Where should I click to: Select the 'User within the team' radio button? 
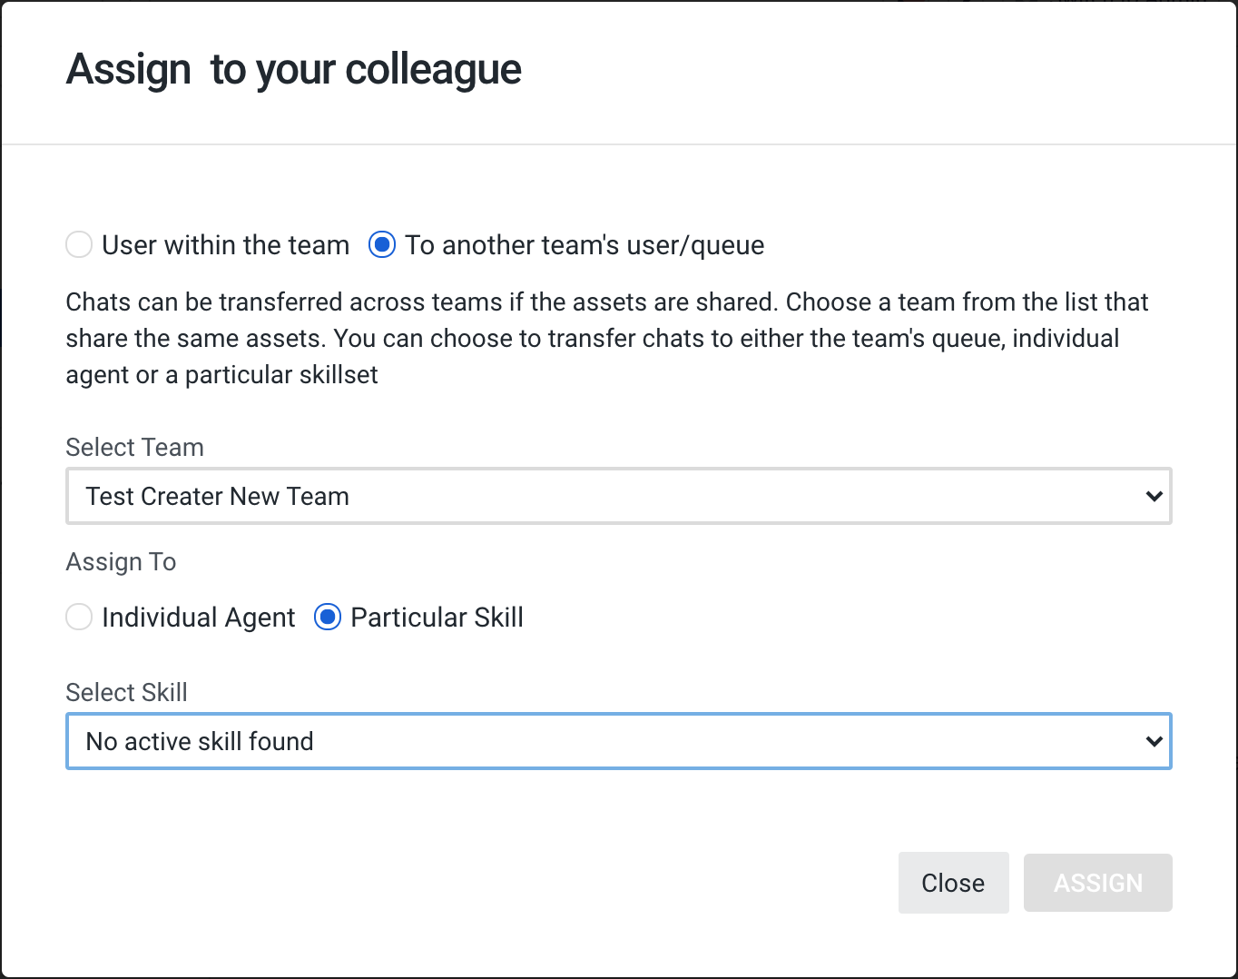coord(79,244)
